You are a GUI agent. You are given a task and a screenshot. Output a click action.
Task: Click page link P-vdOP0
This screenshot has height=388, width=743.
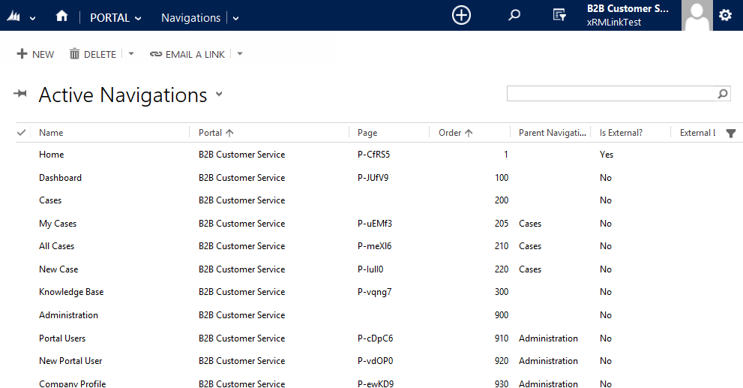point(375,360)
